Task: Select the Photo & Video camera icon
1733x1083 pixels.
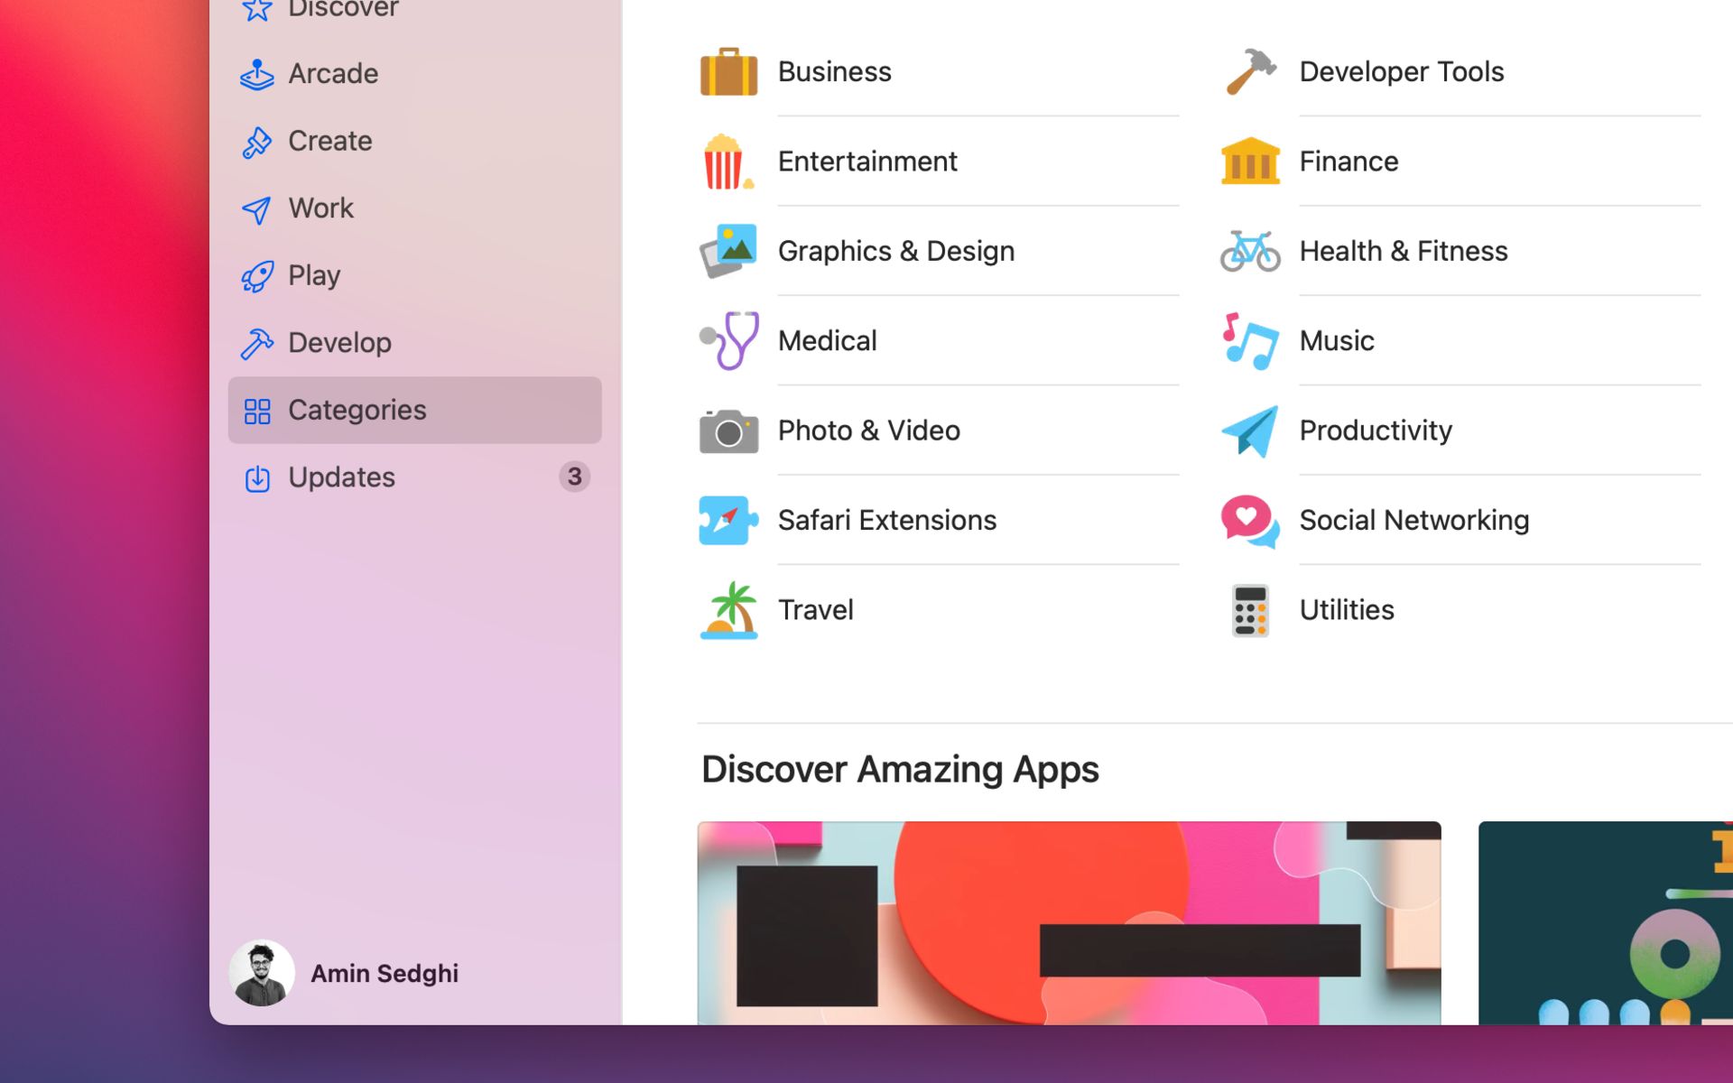Action: coord(728,431)
